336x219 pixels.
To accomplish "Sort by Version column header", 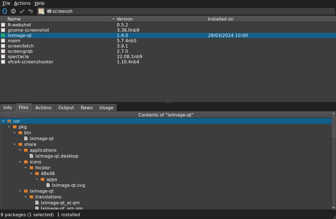I will 161,19.
